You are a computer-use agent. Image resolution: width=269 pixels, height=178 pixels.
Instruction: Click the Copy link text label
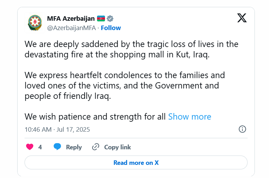tap(117, 147)
